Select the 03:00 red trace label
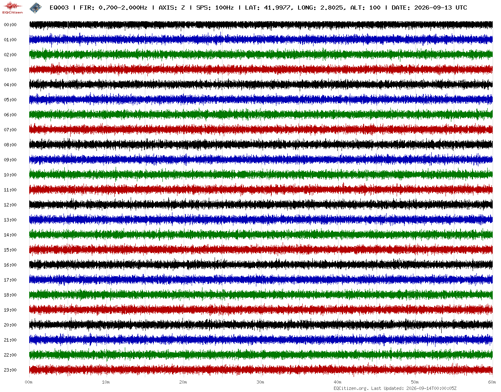501x392 pixels. [10, 70]
